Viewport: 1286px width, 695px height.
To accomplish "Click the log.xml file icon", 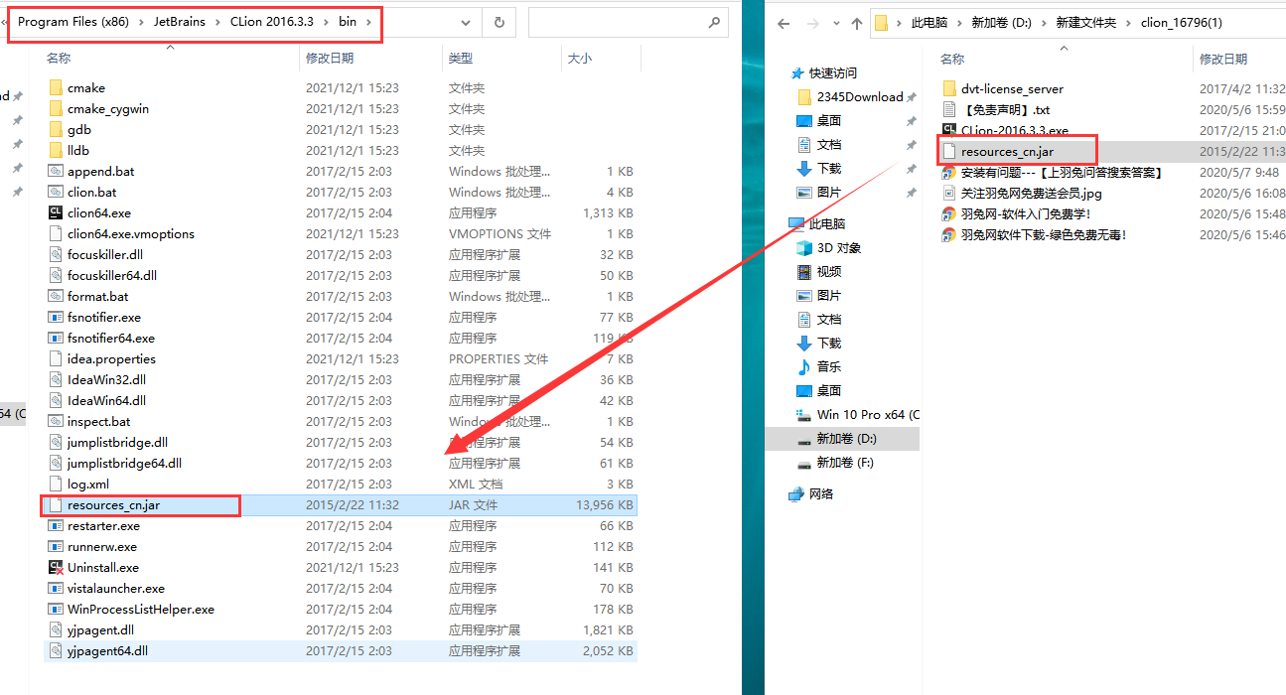I will coord(56,485).
